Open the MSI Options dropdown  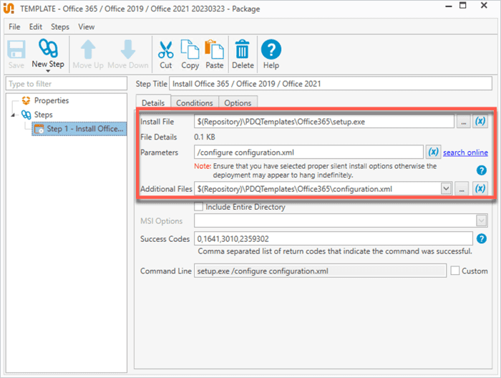point(481,220)
